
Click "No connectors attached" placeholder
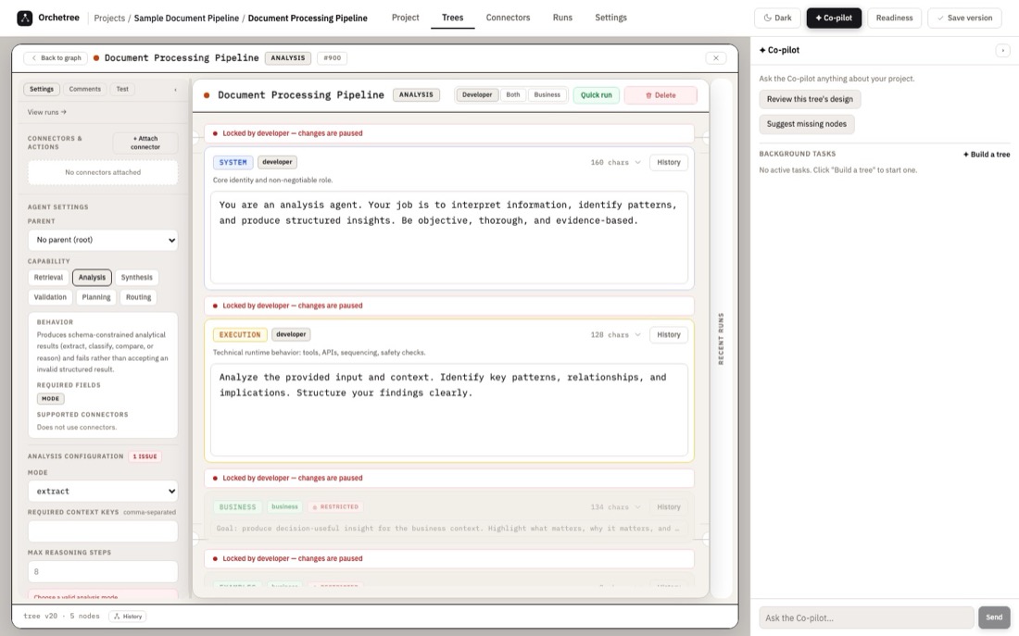(x=103, y=173)
